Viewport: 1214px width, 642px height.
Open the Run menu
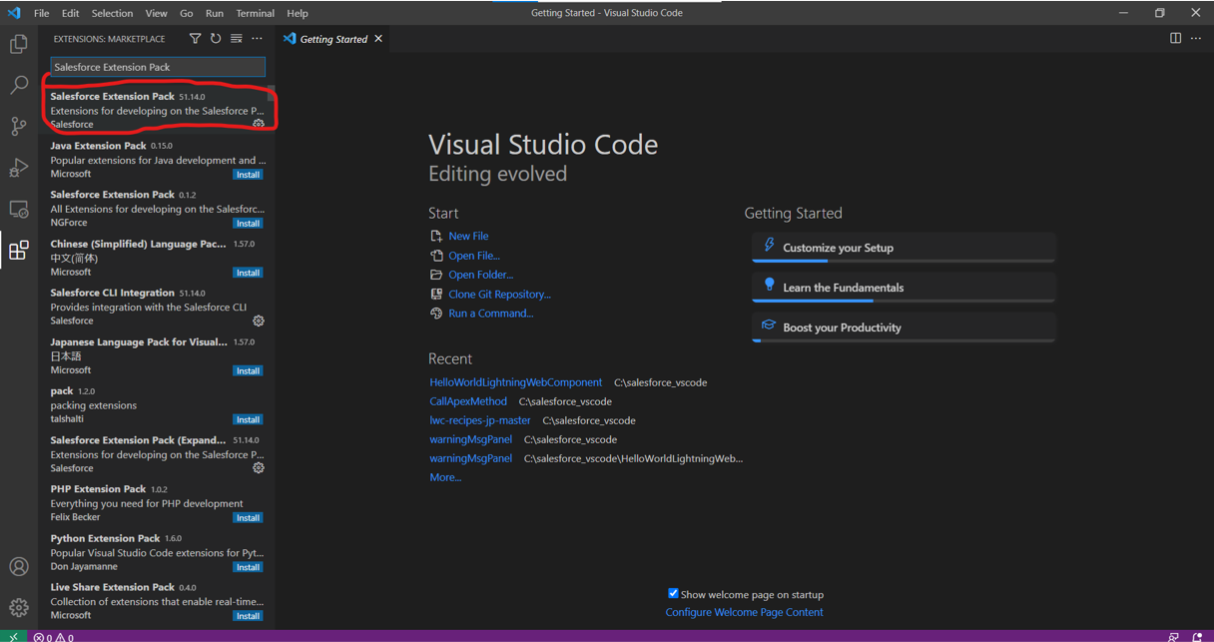pyautogui.click(x=215, y=13)
